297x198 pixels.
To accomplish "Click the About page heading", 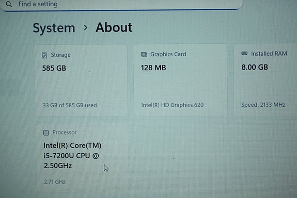I will pos(114,27).
